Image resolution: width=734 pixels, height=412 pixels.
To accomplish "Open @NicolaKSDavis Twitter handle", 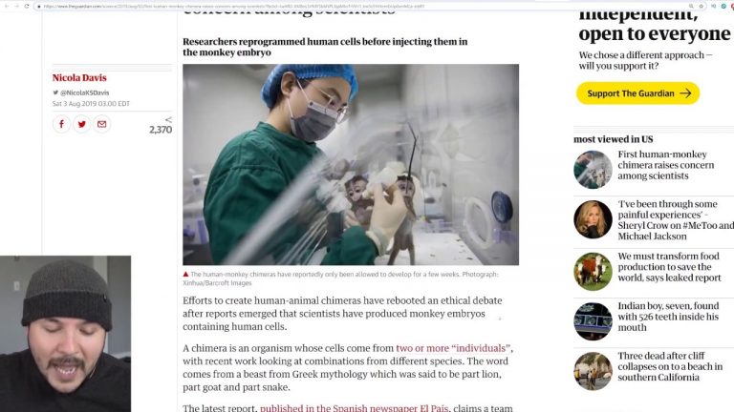I will click(84, 93).
